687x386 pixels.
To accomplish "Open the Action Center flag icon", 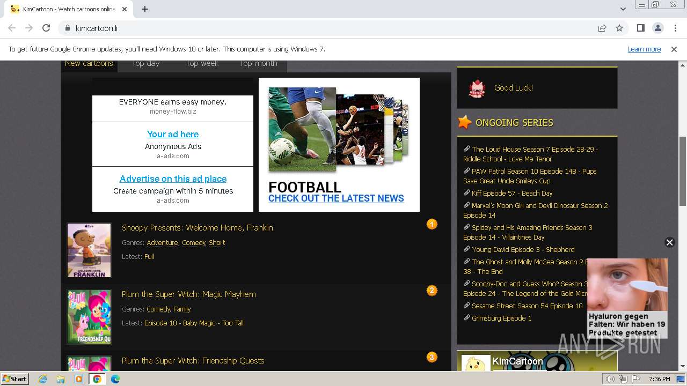I will [635, 379].
